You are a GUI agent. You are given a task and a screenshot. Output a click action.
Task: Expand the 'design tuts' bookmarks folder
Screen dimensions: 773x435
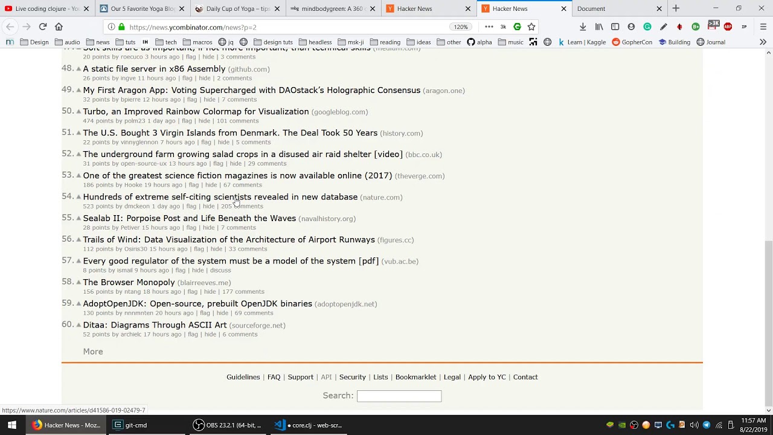click(x=273, y=42)
